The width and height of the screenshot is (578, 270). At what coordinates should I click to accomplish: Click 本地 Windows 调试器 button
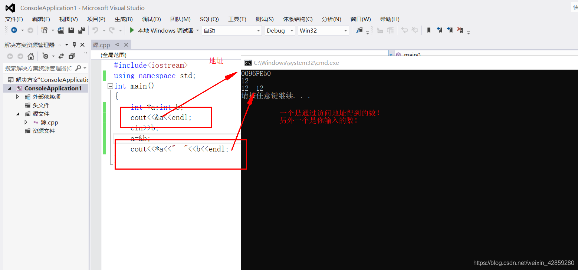(162, 30)
